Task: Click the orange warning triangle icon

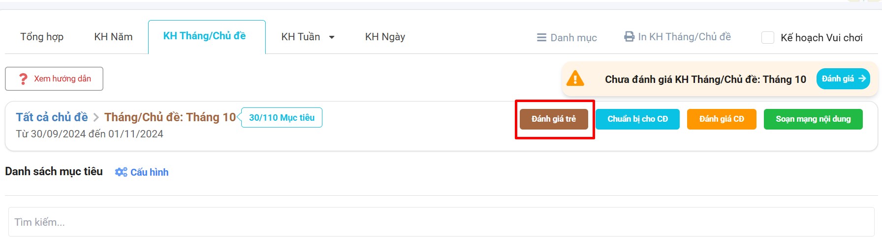Action: pyautogui.click(x=575, y=79)
